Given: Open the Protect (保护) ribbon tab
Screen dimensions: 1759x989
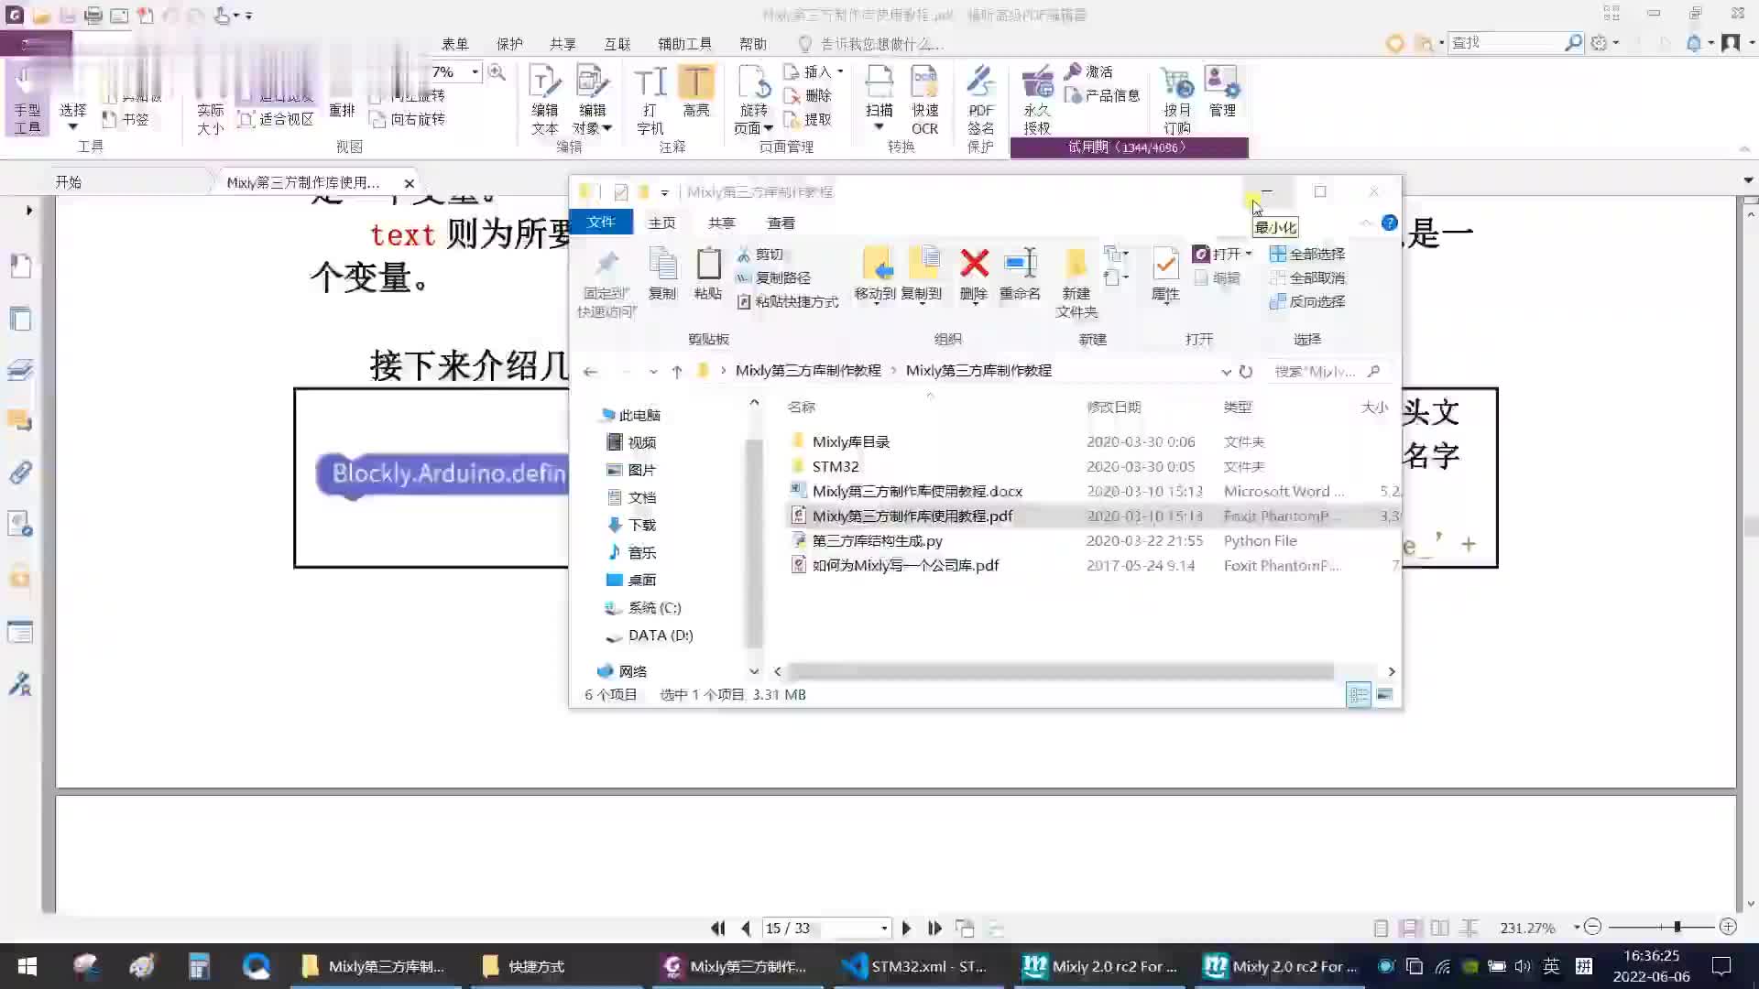Looking at the screenshot, I should coord(509,44).
